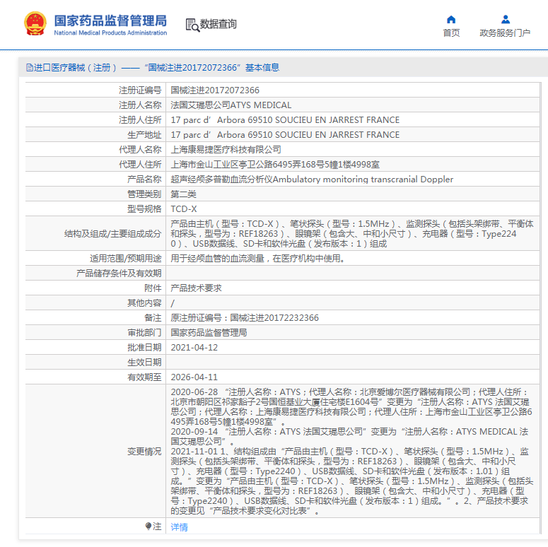Viewport: 548px width, 547px height.
Task: Click the document icon before 进口医疗器械
Action: tap(30, 67)
